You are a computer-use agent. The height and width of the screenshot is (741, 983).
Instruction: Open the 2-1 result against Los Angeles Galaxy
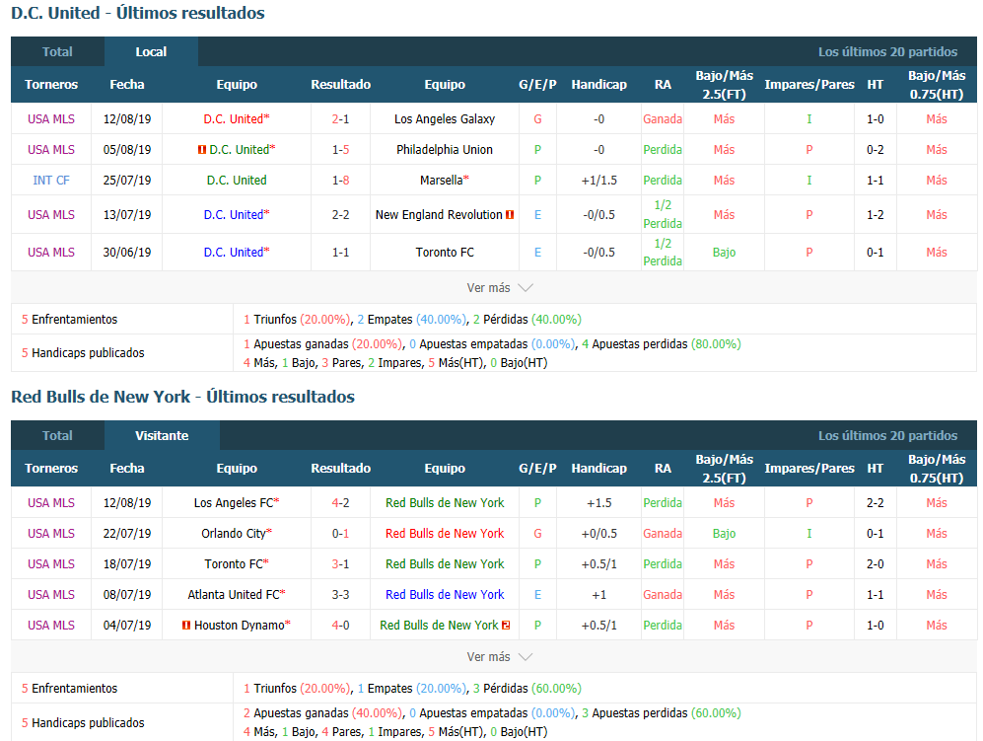(340, 119)
